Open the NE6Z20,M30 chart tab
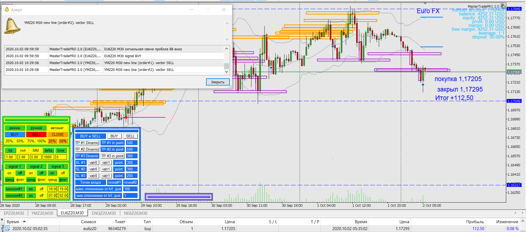This screenshot has width=526, height=232. point(136,213)
